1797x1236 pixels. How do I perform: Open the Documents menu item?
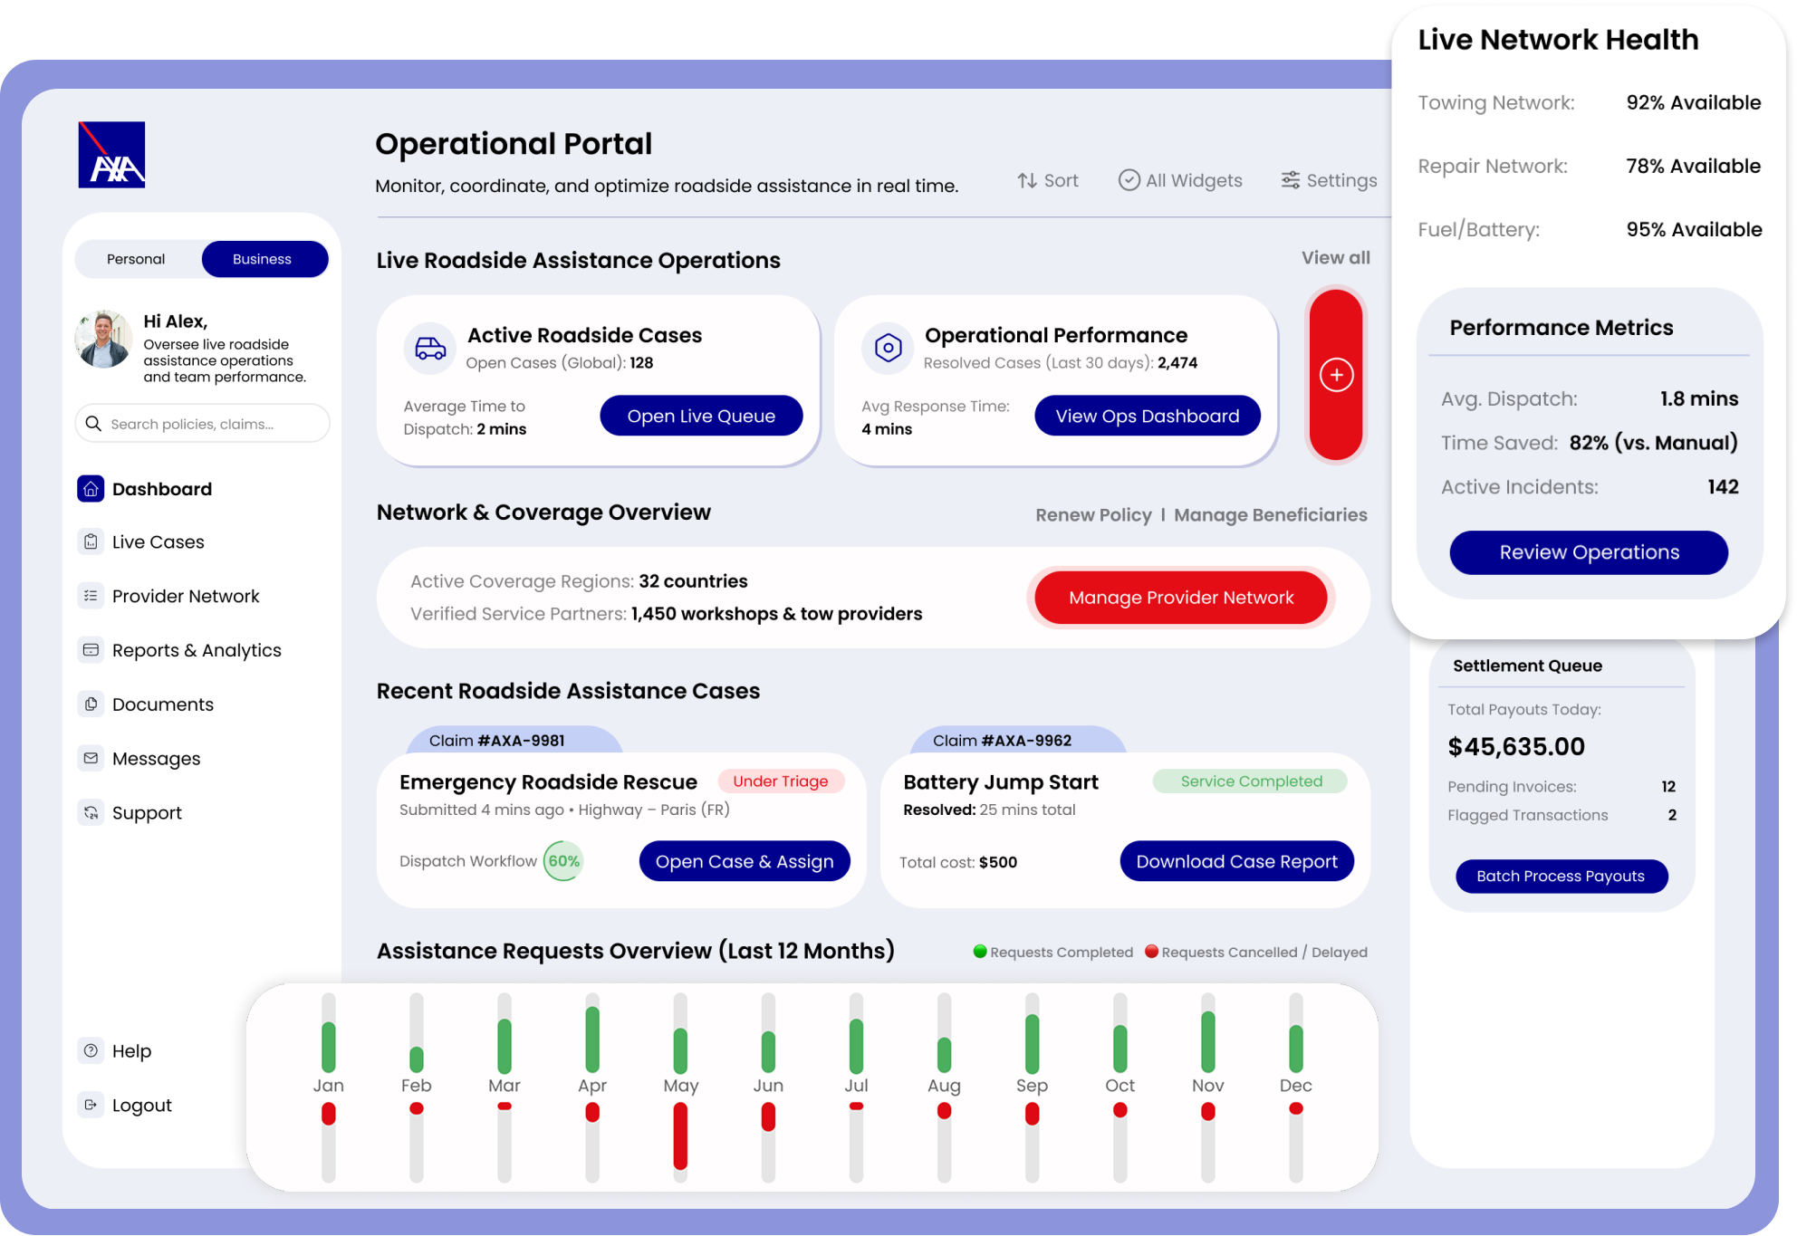coord(163,704)
